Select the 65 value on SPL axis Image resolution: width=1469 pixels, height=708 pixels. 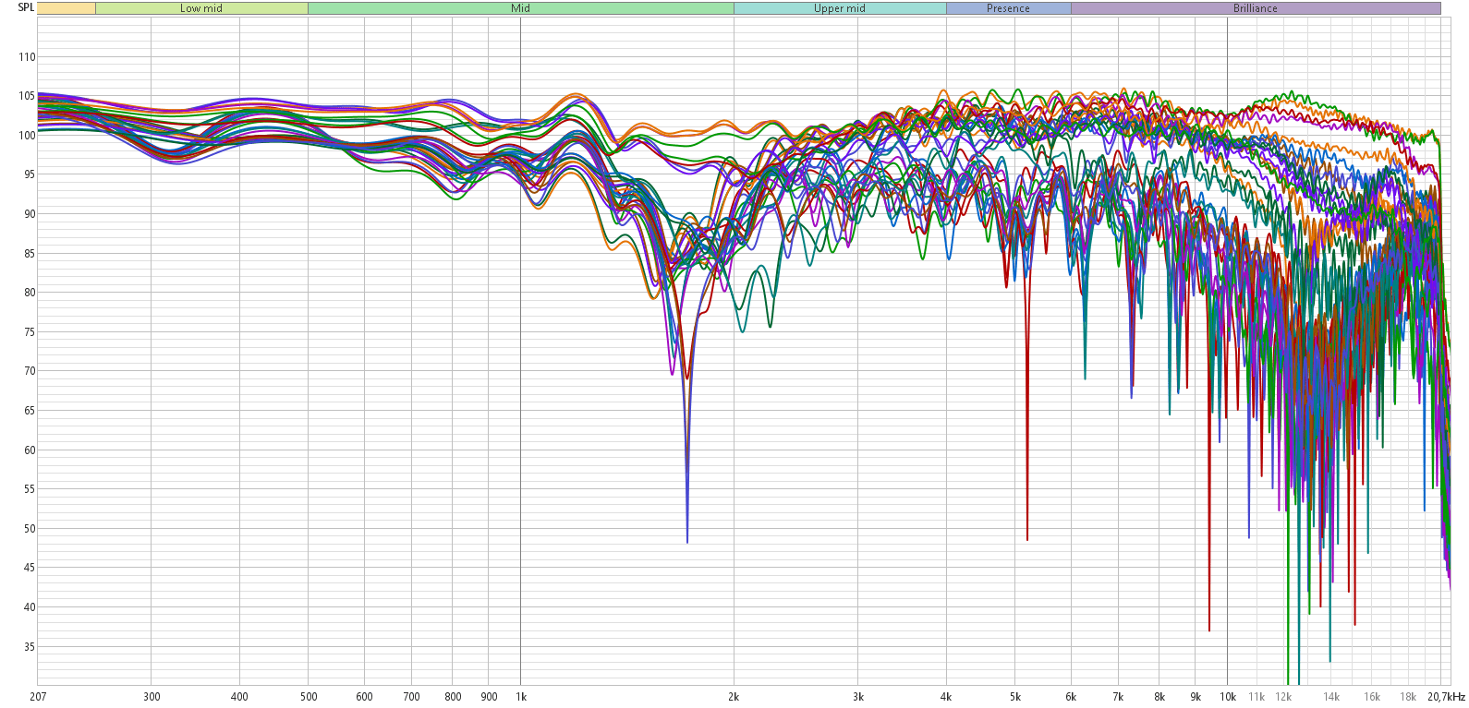30,411
